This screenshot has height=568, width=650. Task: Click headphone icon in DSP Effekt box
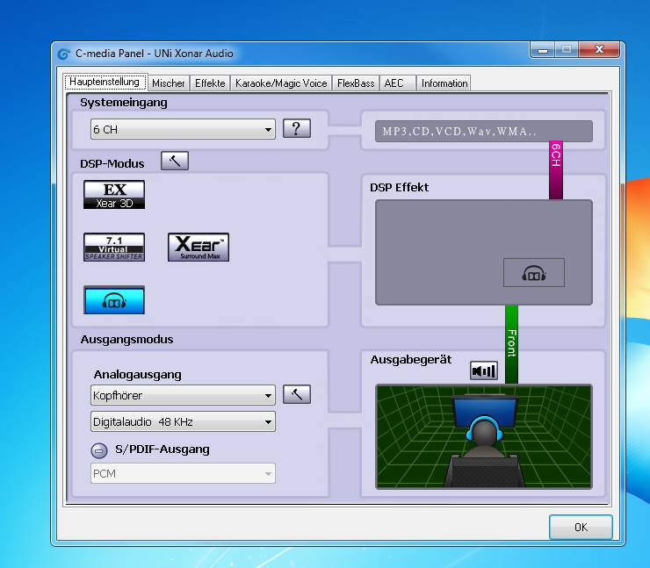pos(533,273)
